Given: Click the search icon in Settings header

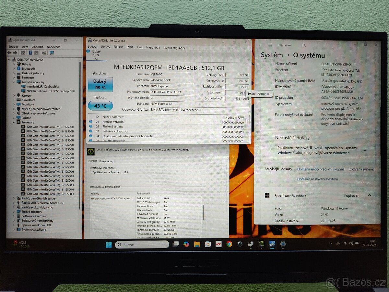Looking at the screenshot, I should click(x=304, y=45).
